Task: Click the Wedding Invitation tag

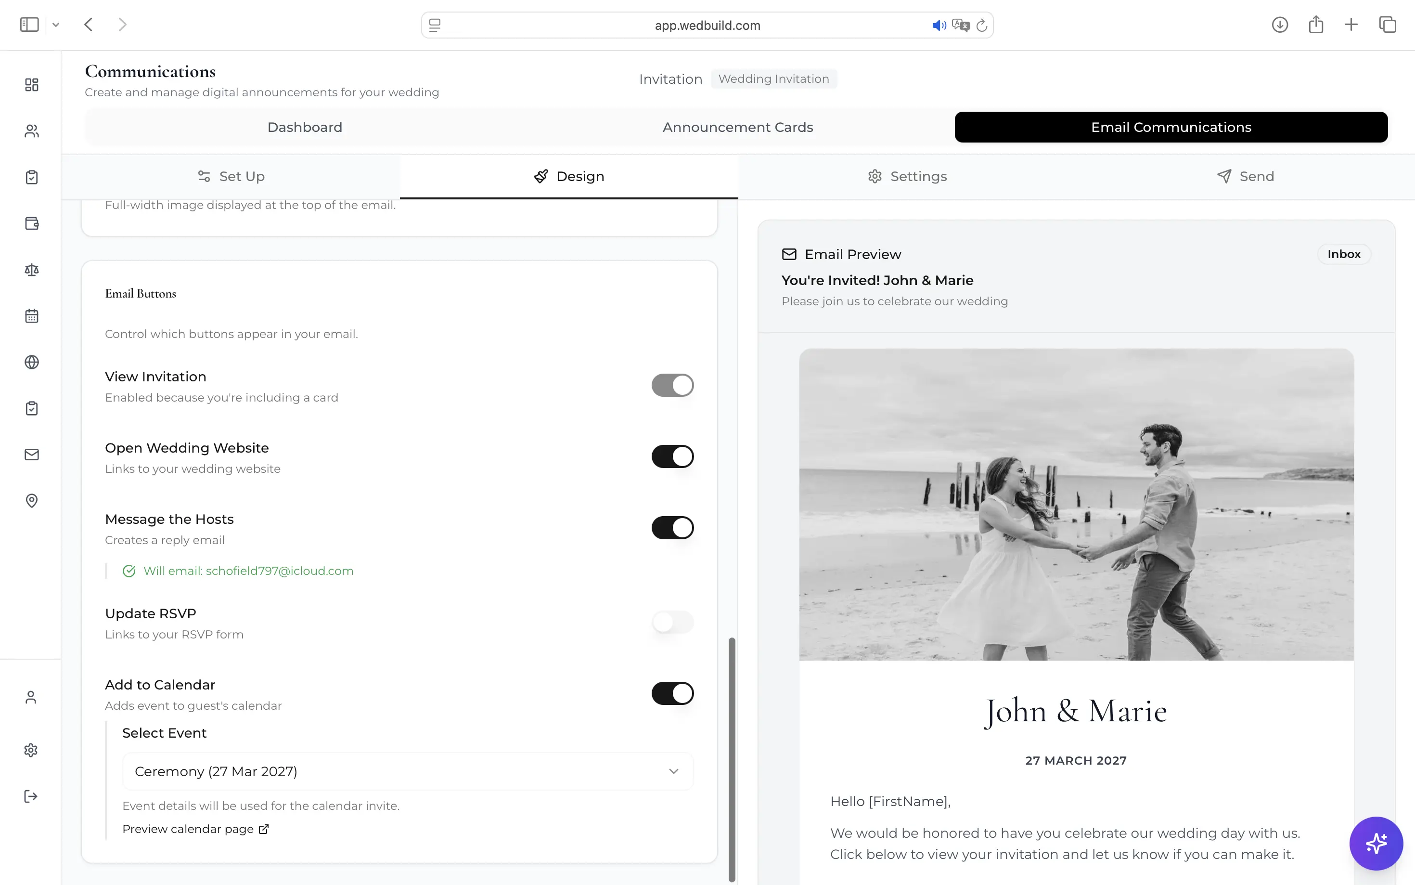Action: point(773,78)
